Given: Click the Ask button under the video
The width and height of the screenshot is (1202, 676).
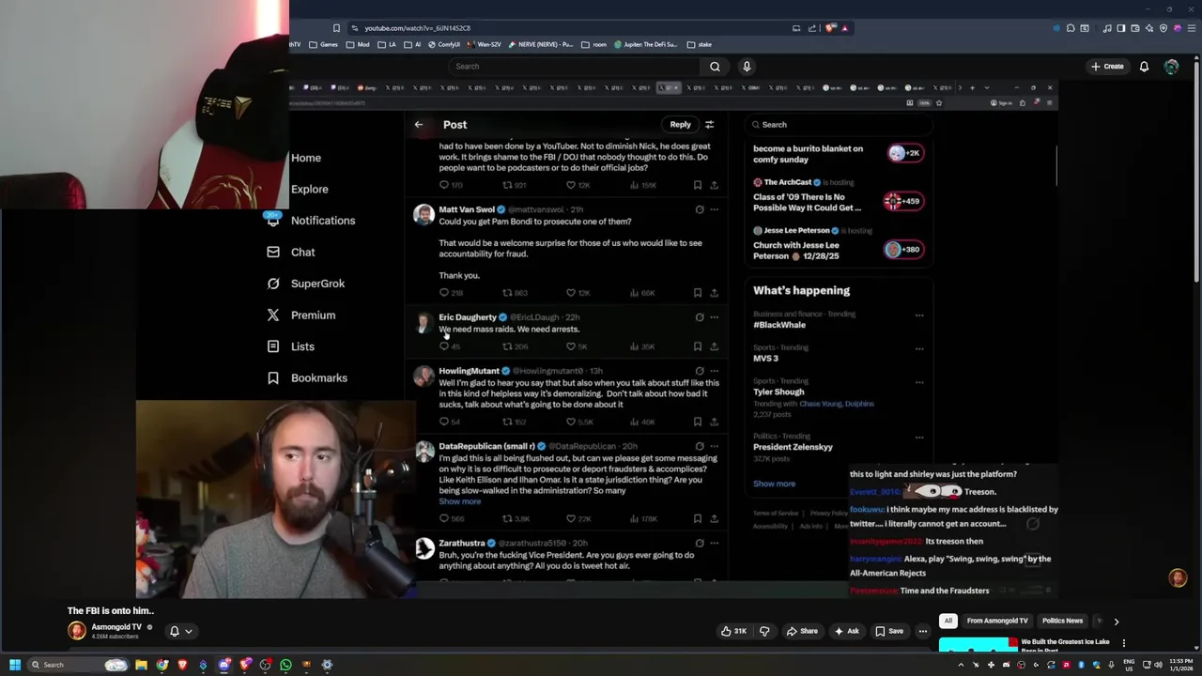Looking at the screenshot, I should pos(846,631).
